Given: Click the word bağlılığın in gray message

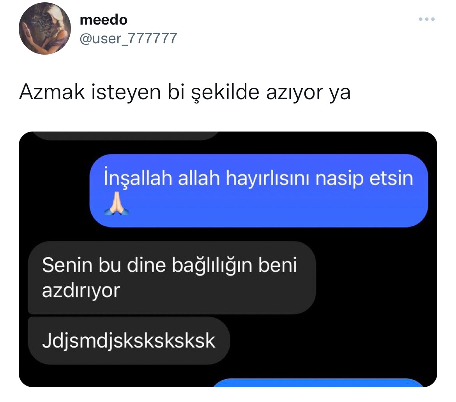Looking at the screenshot, I should coord(212,266).
